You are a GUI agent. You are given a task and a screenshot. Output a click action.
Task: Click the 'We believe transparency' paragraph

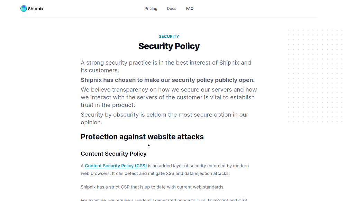[169, 97]
